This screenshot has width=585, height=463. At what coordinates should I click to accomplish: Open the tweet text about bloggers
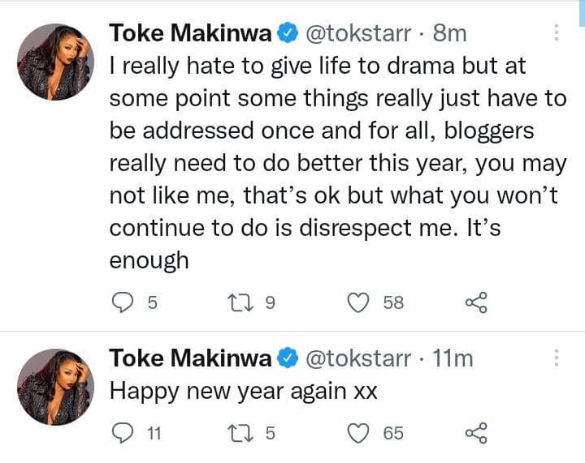(325, 162)
